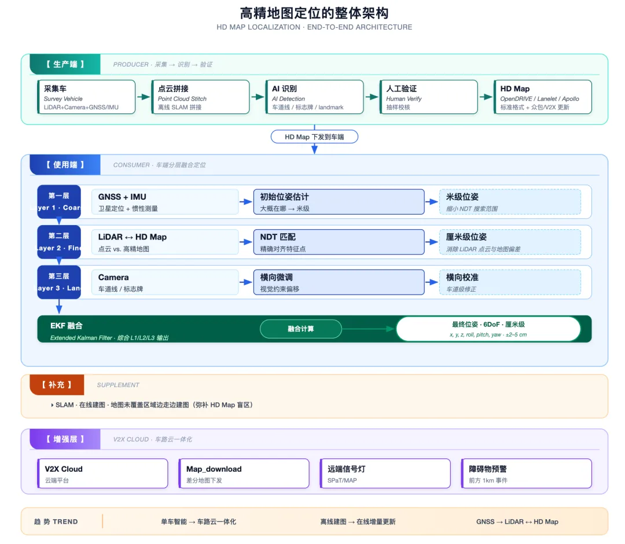625x544 pixels.
Task: Click the SLAM · 在线建图 bullet line
Action: [152, 405]
